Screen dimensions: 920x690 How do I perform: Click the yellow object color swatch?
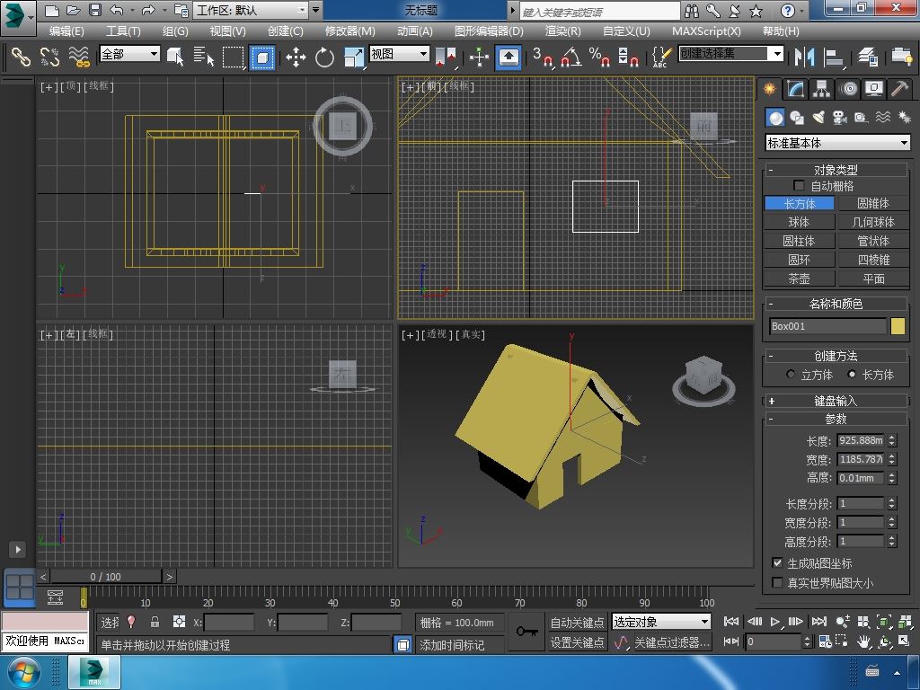[898, 326]
